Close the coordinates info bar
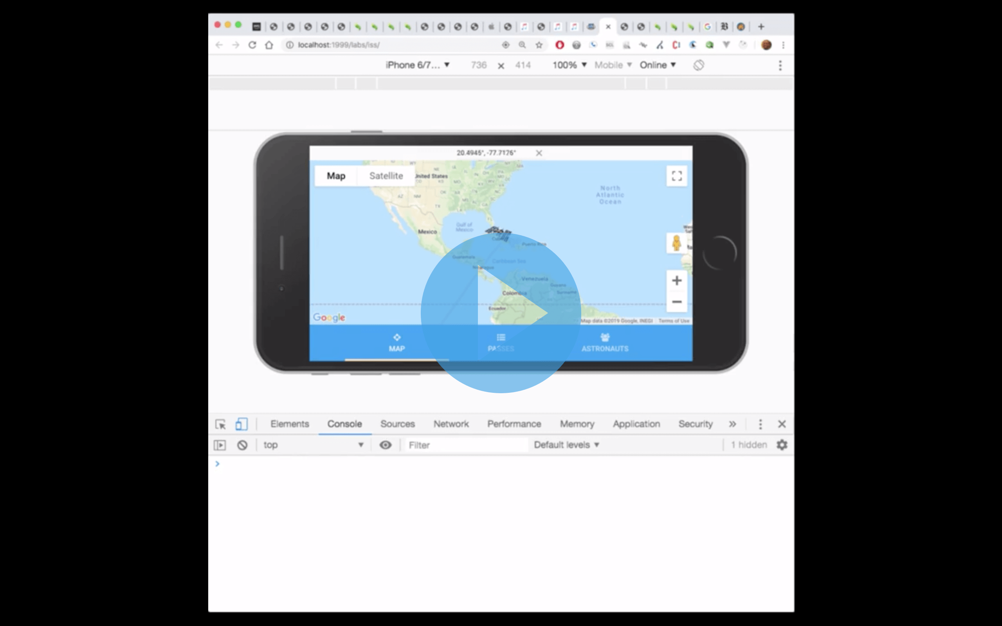Viewport: 1002px width, 626px height. click(539, 153)
